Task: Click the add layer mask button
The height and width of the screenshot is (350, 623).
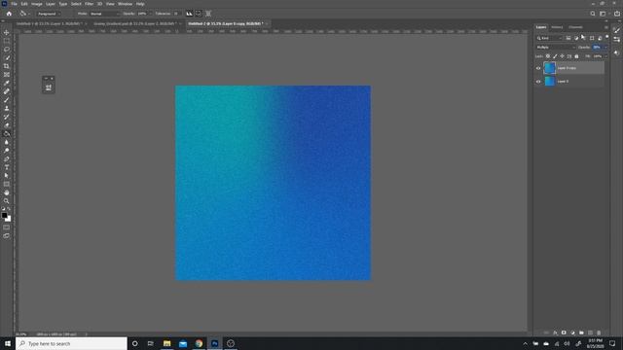Action: (x=564, y=332)
